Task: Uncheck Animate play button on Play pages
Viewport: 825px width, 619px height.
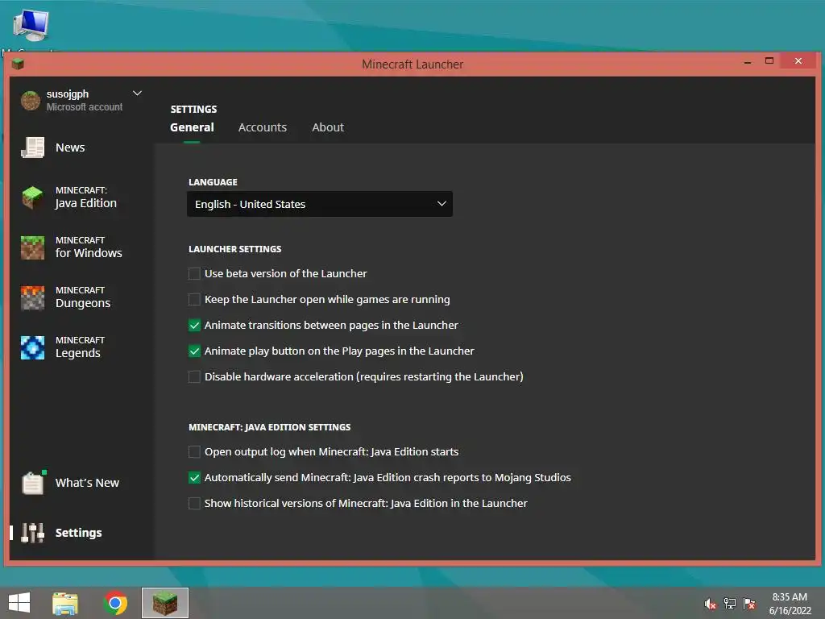Action: pos(194,351)
